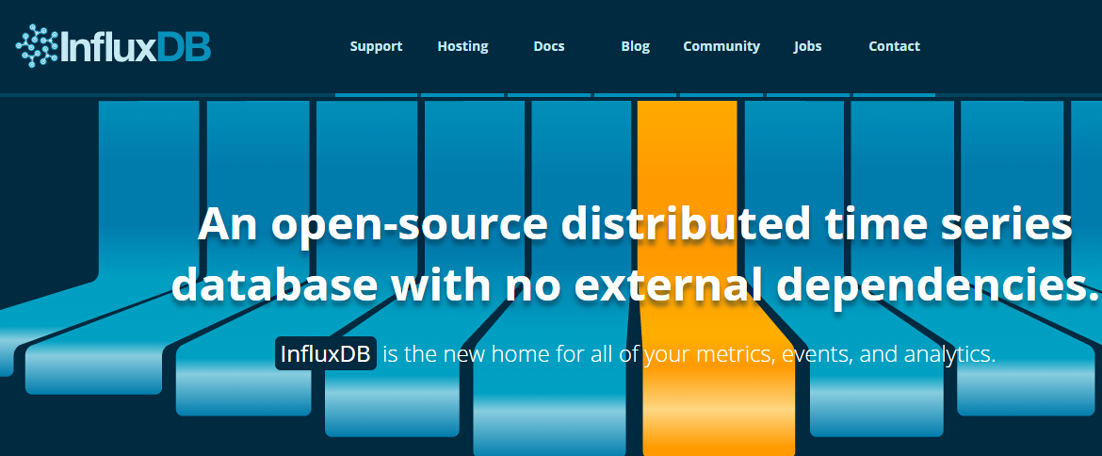This screenshot has width=1102, height=456.
Task: Click the 'metrics, events, and analytics' tagline text
Action: (x=845, y=354)
